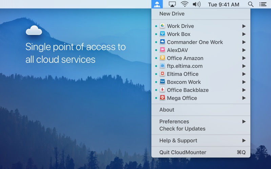Click the Box icon beside Boxcom Work
This screenshot has height=169, width=271.
pos(162,82)
